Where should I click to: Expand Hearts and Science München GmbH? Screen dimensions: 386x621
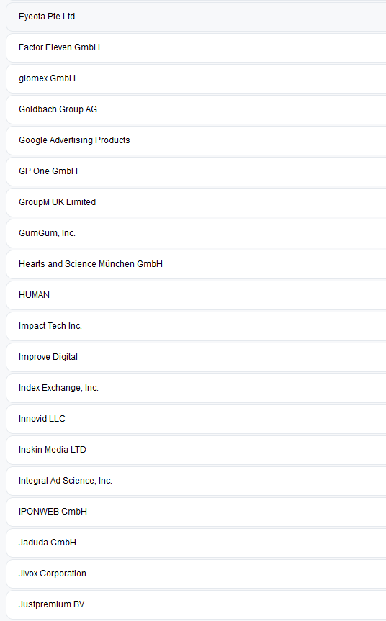[x=196, y=264]
